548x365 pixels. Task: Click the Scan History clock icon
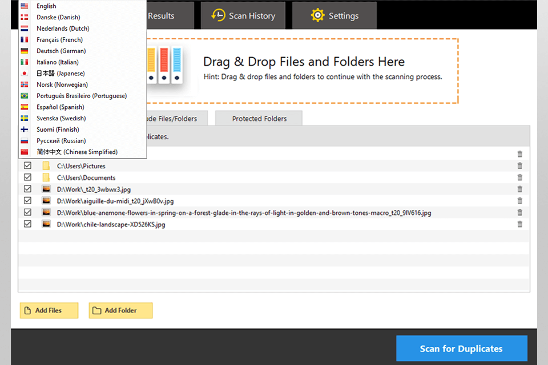pyautogui.click(x=218, y=16)
